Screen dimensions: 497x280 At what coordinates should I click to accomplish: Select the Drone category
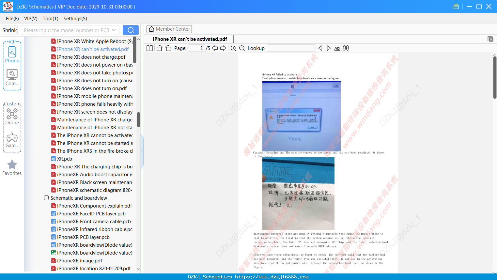12,117
